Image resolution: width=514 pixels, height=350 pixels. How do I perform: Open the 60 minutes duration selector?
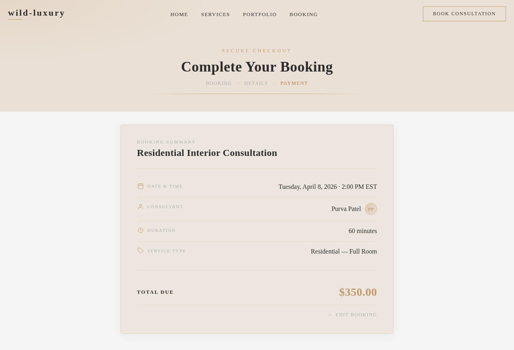click(363, 231)
